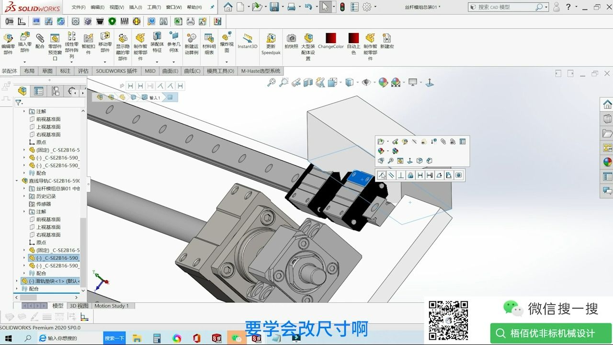
Task: Open the PropertyManager panel tab
Action: click(x=39, y=91)
